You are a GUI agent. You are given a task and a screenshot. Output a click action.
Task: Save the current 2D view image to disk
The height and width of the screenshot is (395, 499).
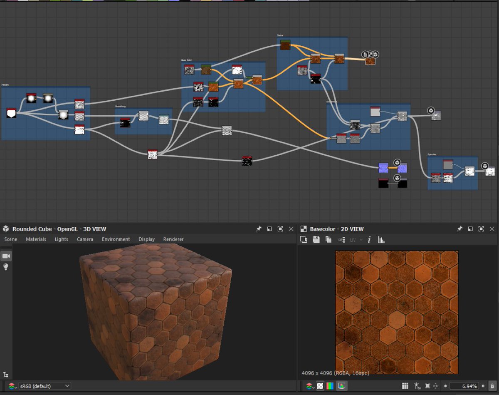(x=316, y=240)
